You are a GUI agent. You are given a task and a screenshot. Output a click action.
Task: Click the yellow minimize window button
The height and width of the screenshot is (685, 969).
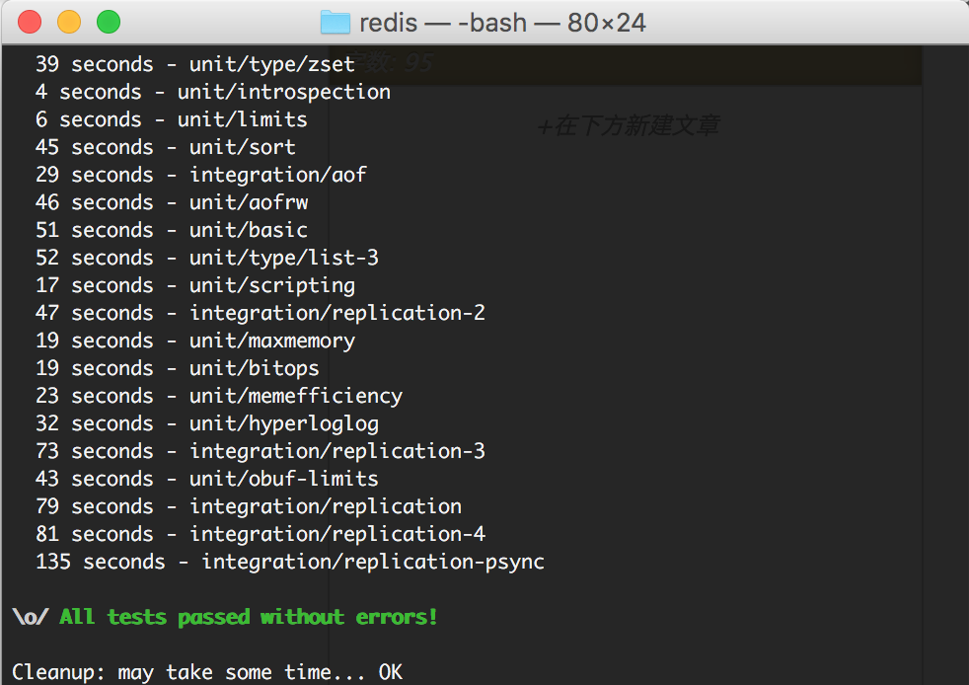click(69, 22)
